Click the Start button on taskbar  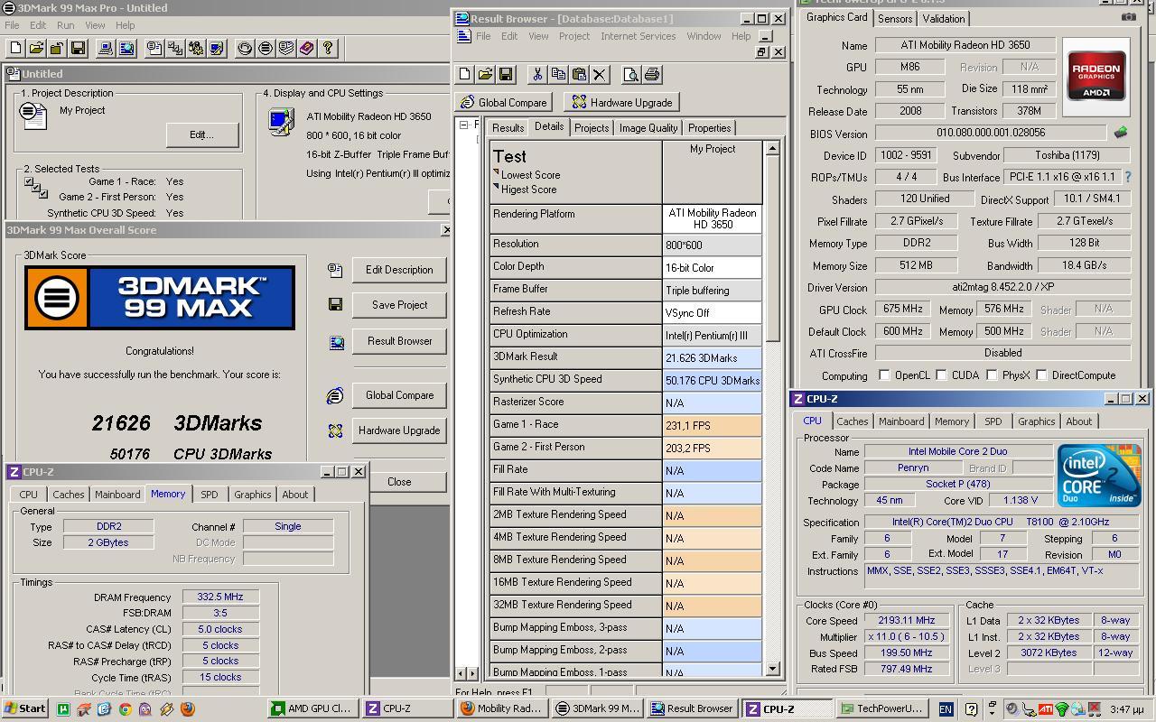tap(24, 708)
